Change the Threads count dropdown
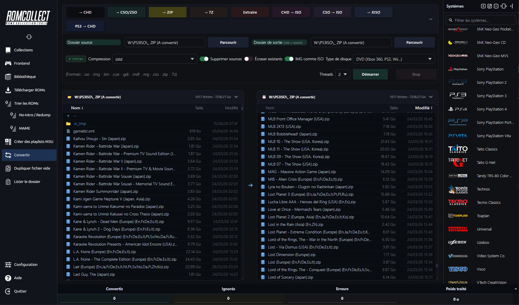The width and height of the screenshot is (519, 305). click(x=342, y=75)
